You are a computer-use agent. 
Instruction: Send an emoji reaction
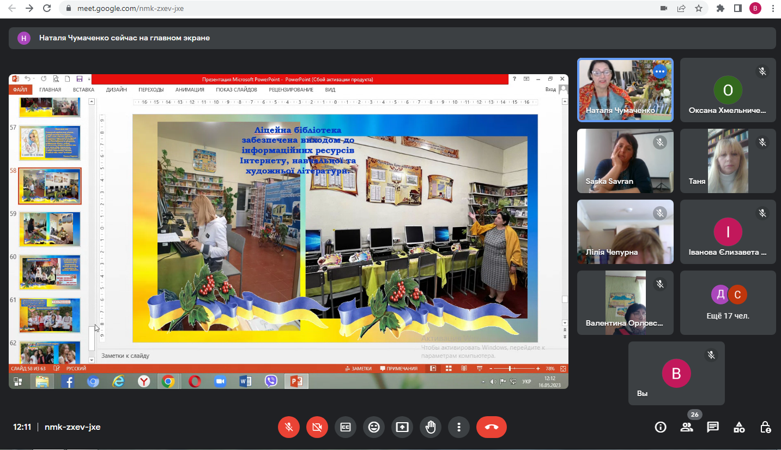pos(374,427)
